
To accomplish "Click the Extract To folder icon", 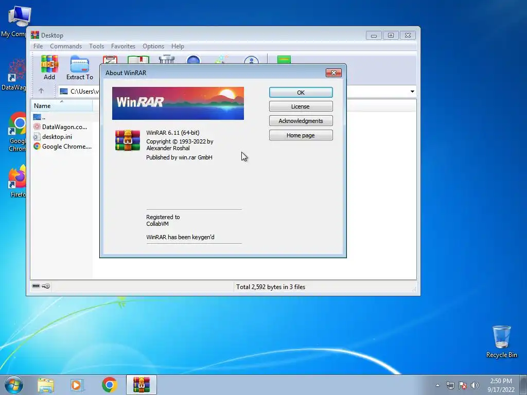I will tap(80, 64).
